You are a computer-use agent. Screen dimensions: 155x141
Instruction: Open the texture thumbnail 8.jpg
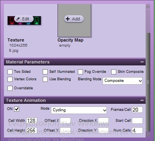pos(24,20)
